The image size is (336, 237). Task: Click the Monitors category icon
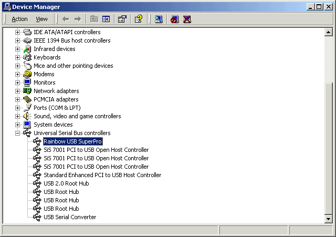point(27,83)
